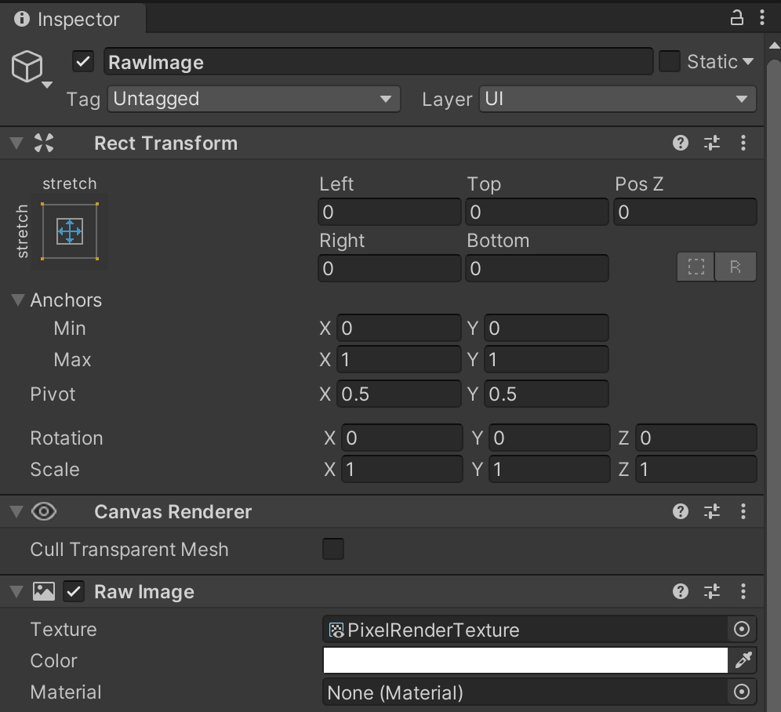The image size is (781, 712).
Task: Open Canvas Renderer help reference
Action: pos(681,512)
